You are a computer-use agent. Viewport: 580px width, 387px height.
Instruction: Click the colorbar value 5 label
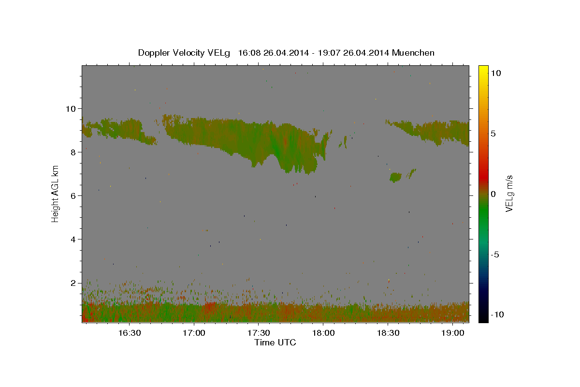pos(493,134)
